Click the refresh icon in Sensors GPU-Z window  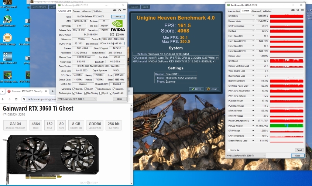click(298, 10)
